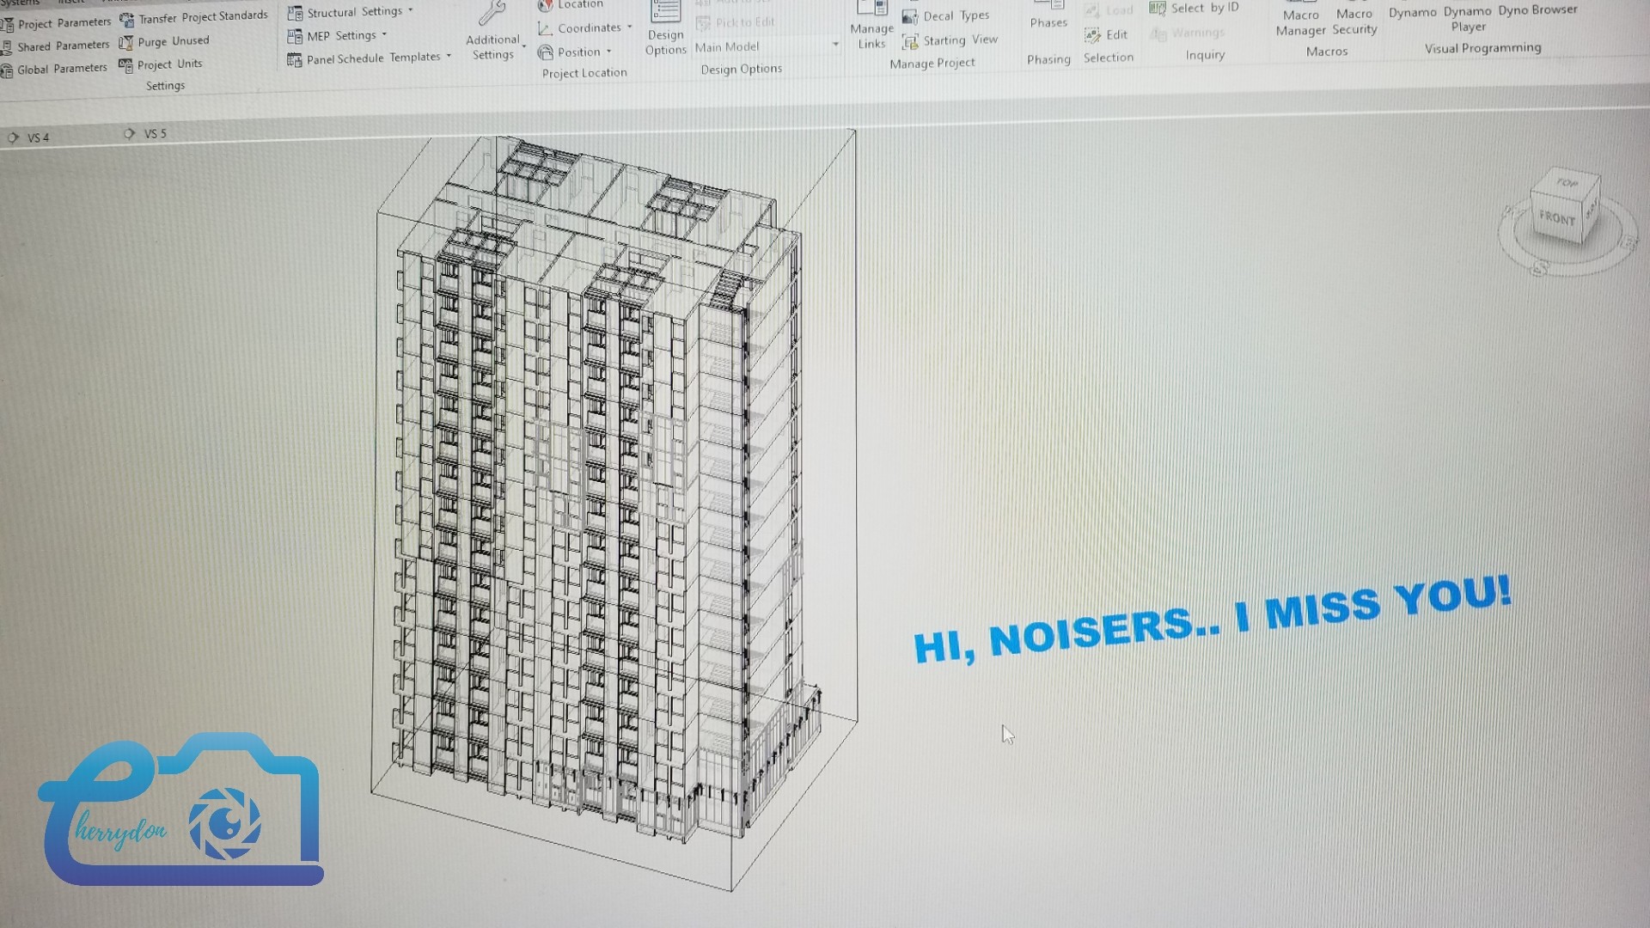
Task: Click the right side face of ViewCube
Action: point(1590,211)
